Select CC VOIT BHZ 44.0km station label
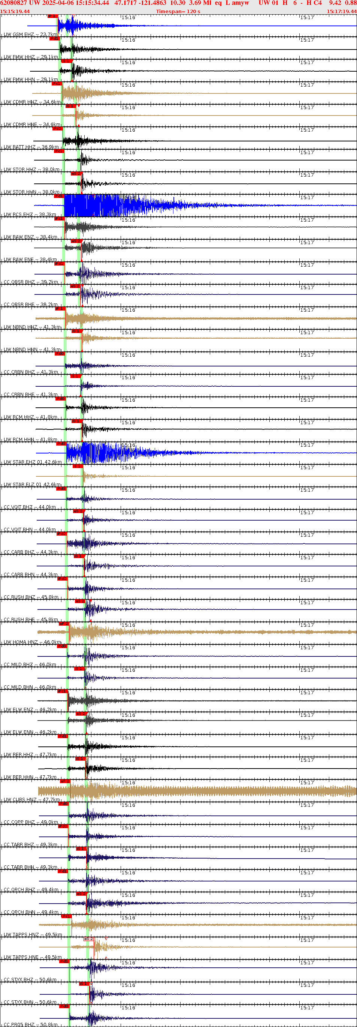Screen dimensions: 357x1027 point(30,507)
